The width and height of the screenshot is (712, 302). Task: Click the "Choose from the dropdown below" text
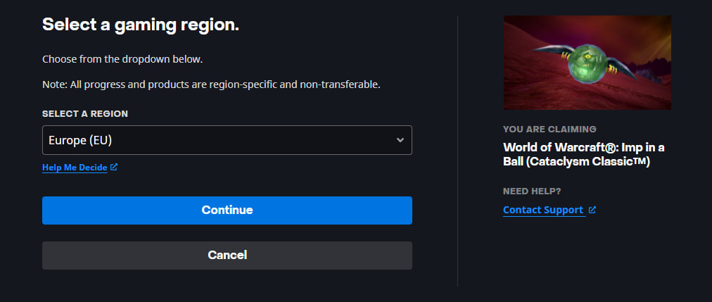coord(122,59)
